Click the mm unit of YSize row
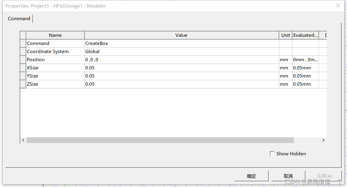 coord(285,76)
